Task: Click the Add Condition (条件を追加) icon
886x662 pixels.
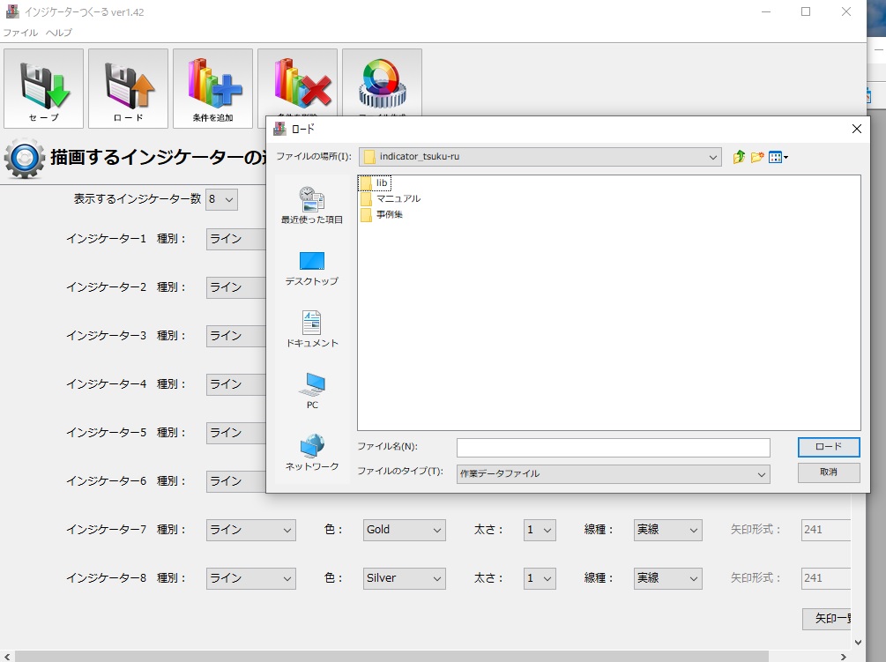Action: click(x=212, y=88)
